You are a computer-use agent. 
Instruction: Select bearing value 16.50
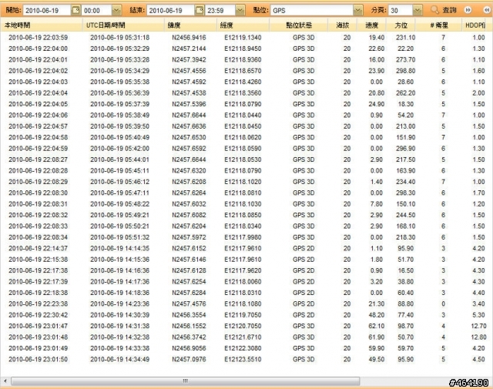coord(406,270)
